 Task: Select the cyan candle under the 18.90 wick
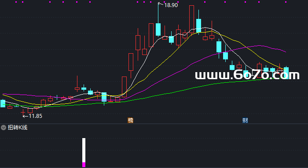click(x=158, y=29)
